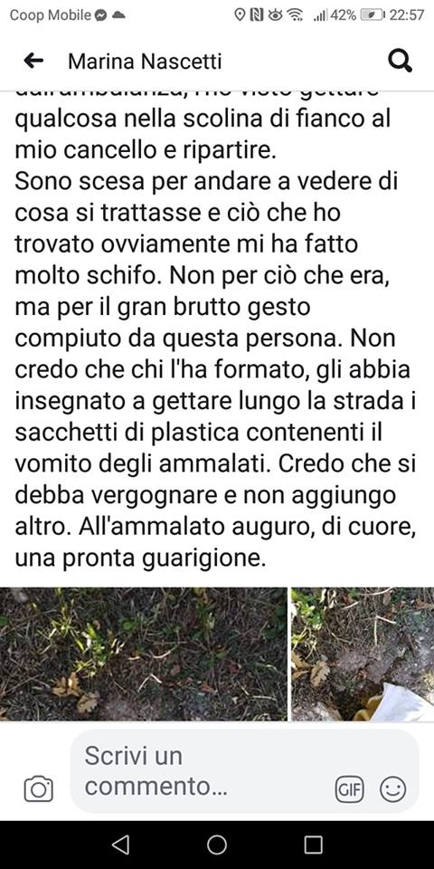Tap the Wi-Fi status icon

click(296, 15)
